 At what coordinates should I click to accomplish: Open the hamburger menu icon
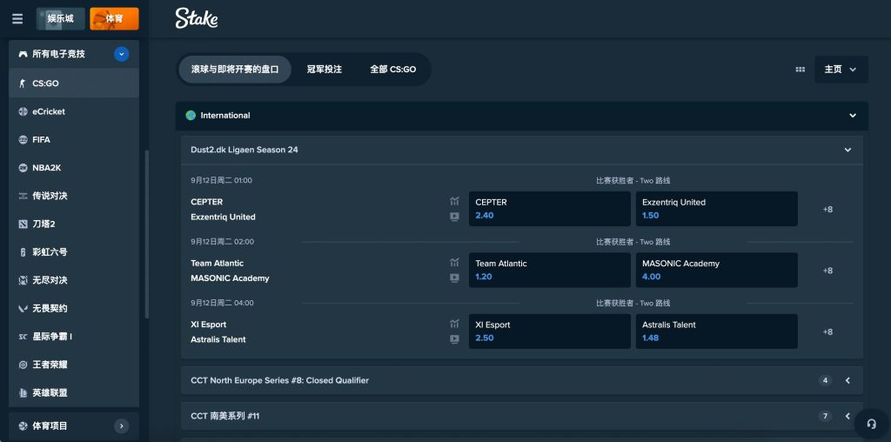tap(17, 19)
